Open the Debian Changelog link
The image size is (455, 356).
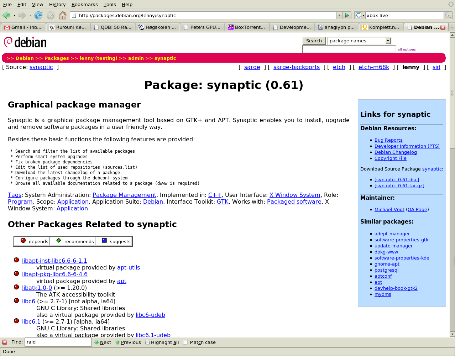(x=396, y=152)
